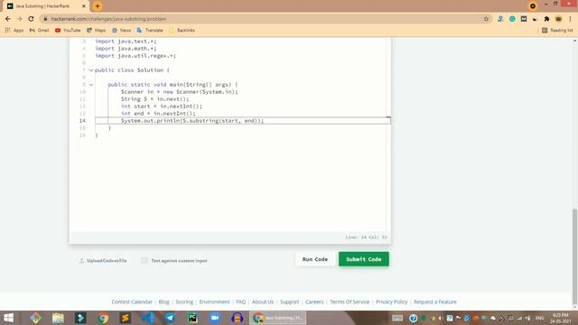The image size is (578, 325).
Task: Click the page vertical scrollbar thumb
Action: coord(574,256)
